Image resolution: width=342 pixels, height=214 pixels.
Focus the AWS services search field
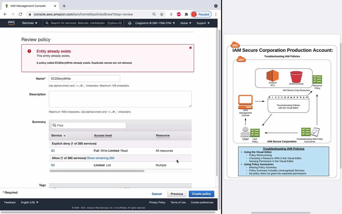(83, 23)
